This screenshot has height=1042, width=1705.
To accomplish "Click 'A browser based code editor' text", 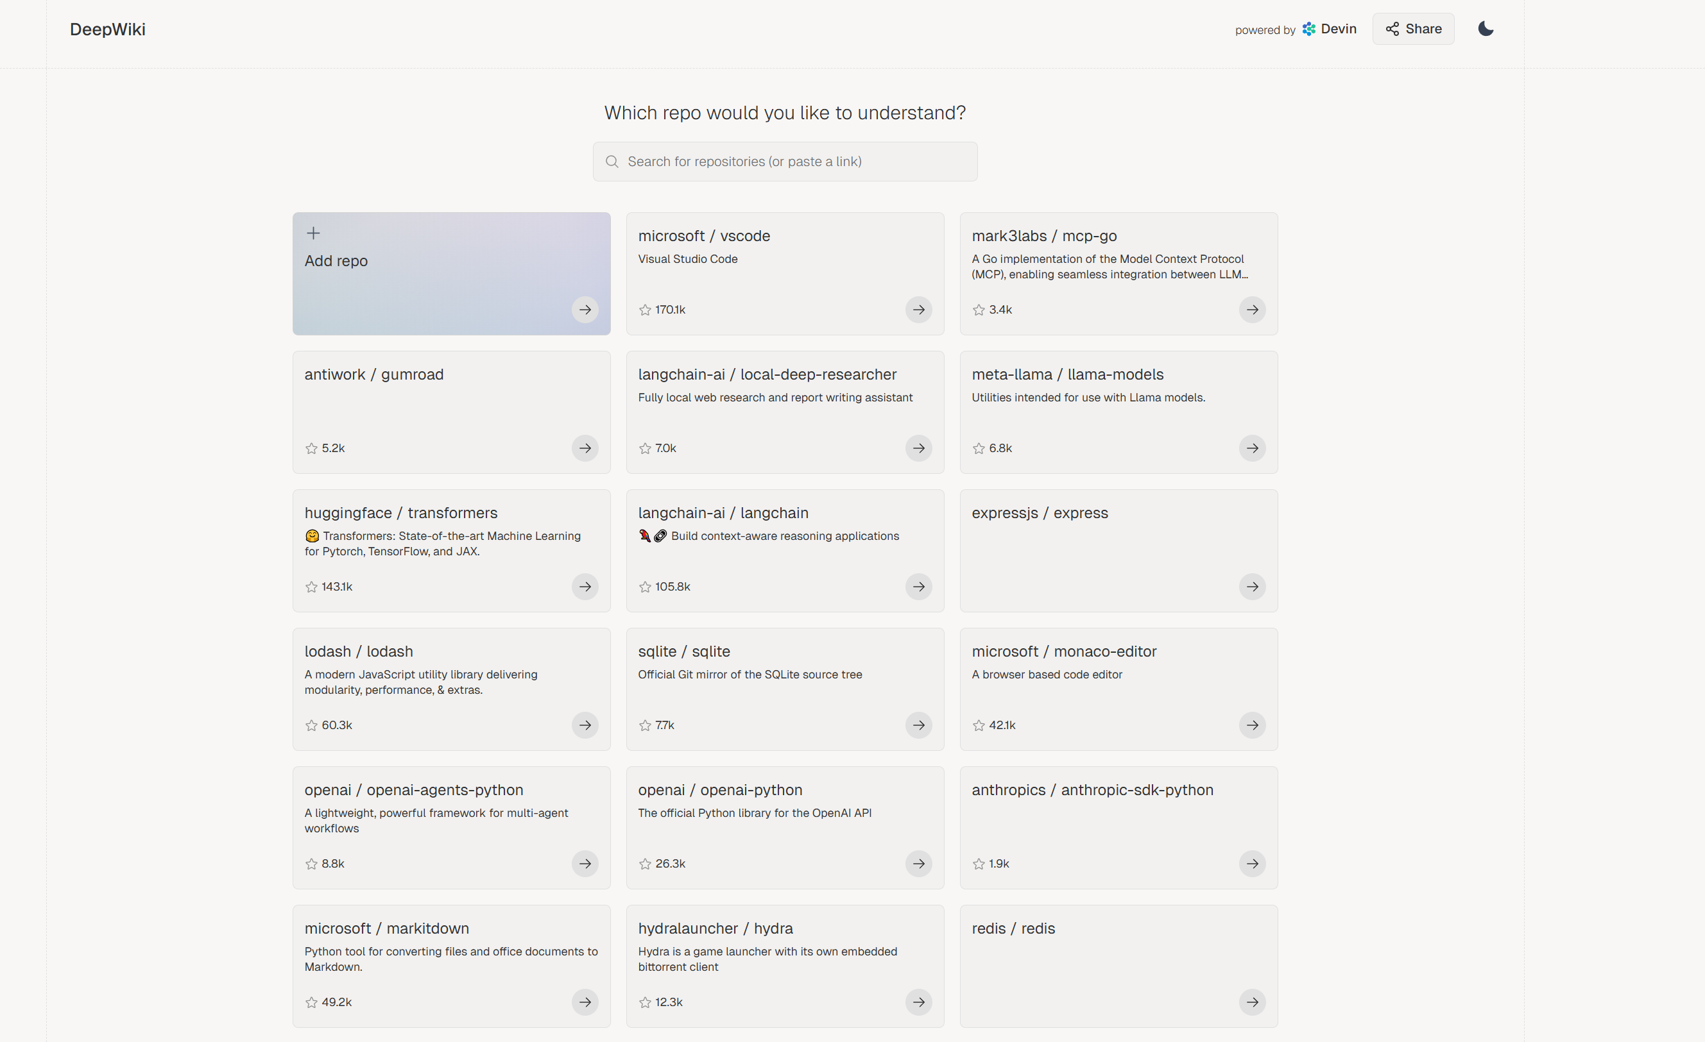I will point(1047,674).
